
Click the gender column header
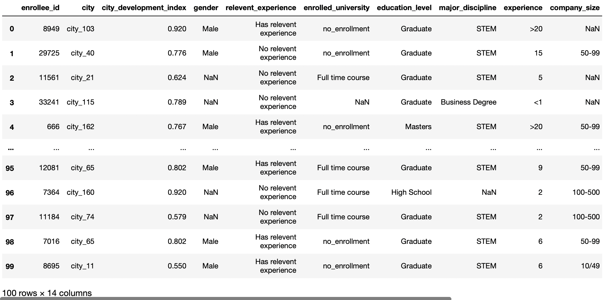(x=206, y=8)
